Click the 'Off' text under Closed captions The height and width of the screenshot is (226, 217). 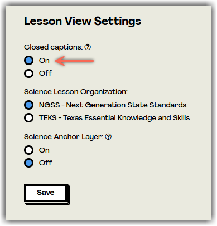pyautogui.click(x=46, y=73)
